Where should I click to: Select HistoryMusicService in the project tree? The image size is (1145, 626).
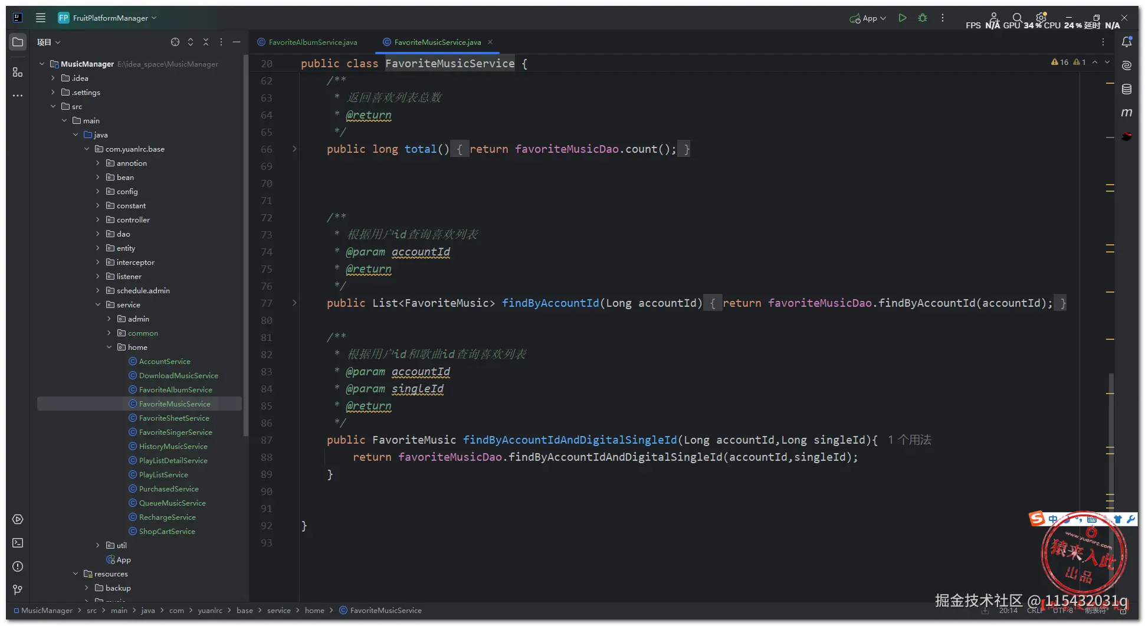click(x=173, y=446)
